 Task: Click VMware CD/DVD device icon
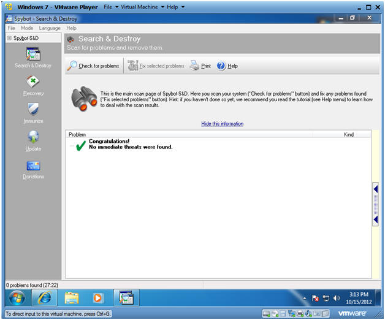[x=275, y=313]
